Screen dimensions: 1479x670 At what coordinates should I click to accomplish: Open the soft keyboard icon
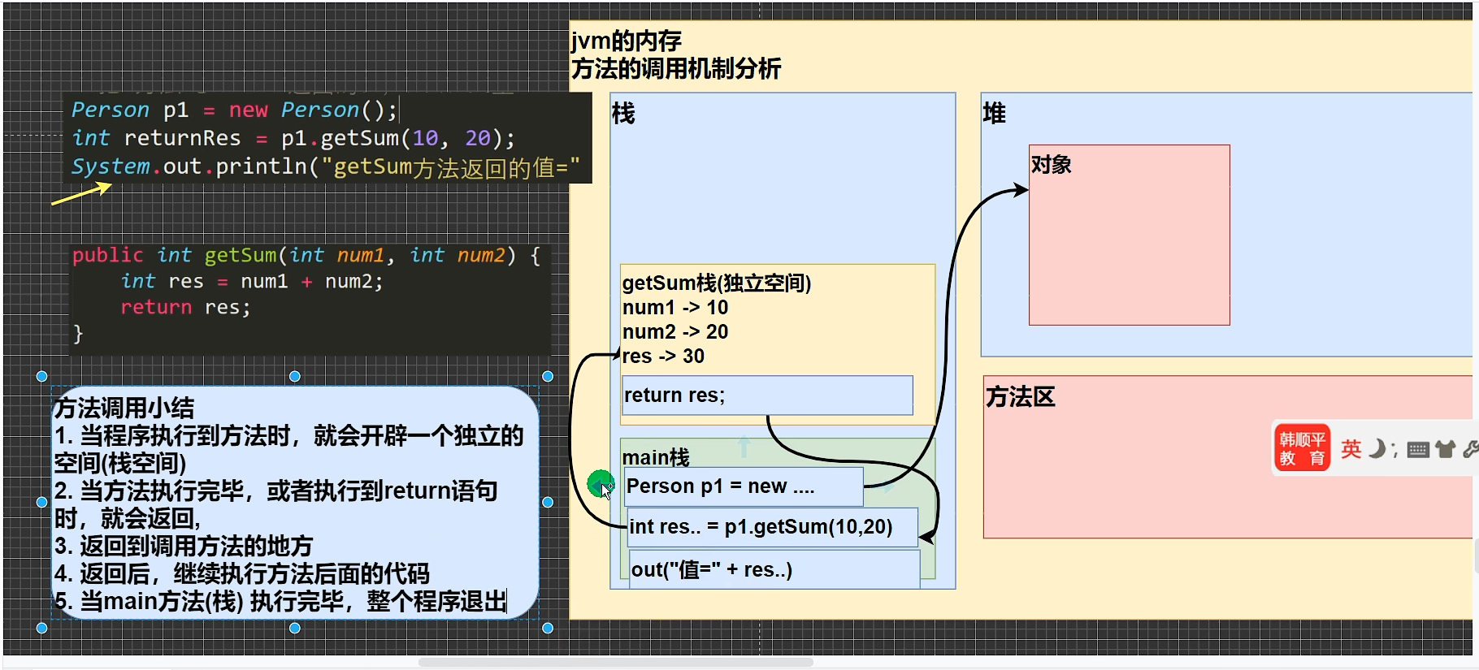click(x=1418, y=450)
